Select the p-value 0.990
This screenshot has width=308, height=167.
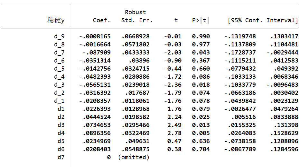[x=201, y=36]
